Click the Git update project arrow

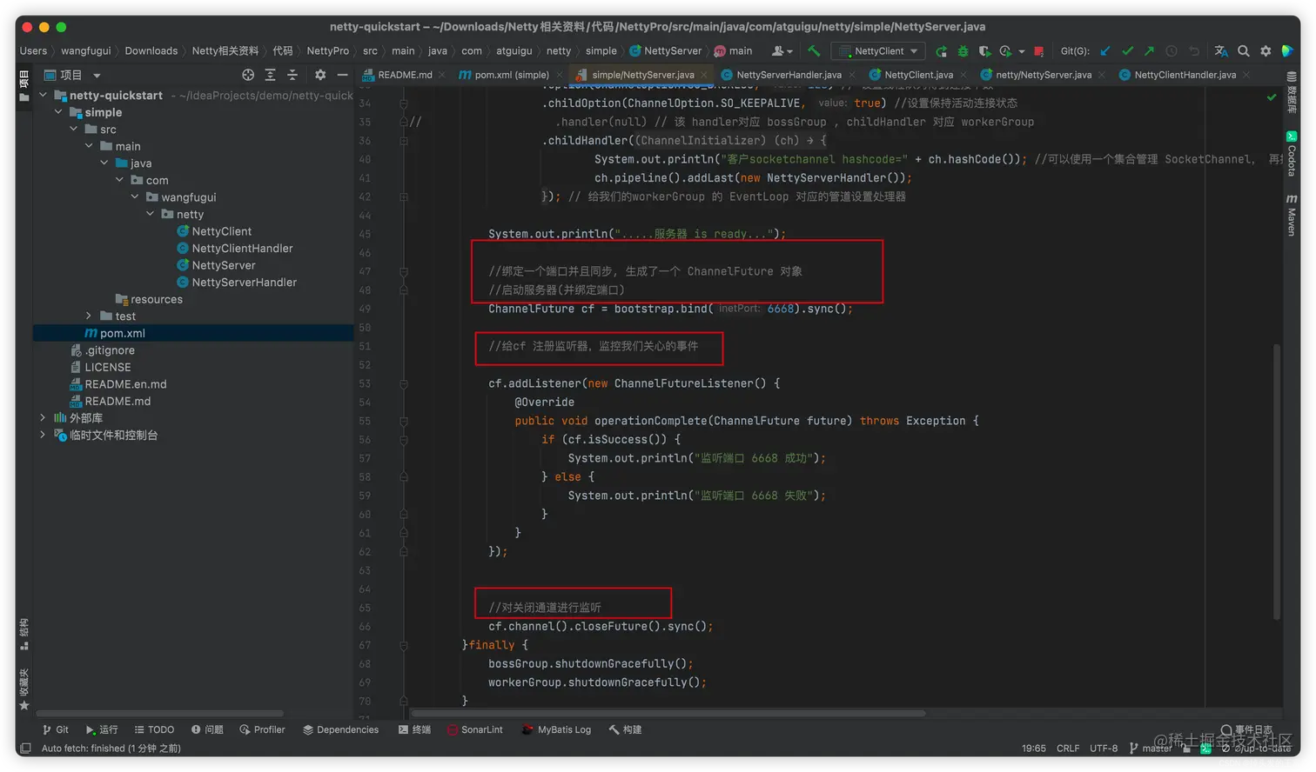click(1105, 51)
